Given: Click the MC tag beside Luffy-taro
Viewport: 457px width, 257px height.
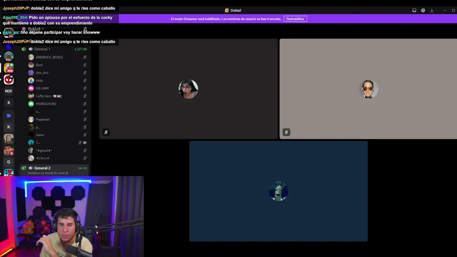Looking at the screenshot, I should [x=57, y=96].
